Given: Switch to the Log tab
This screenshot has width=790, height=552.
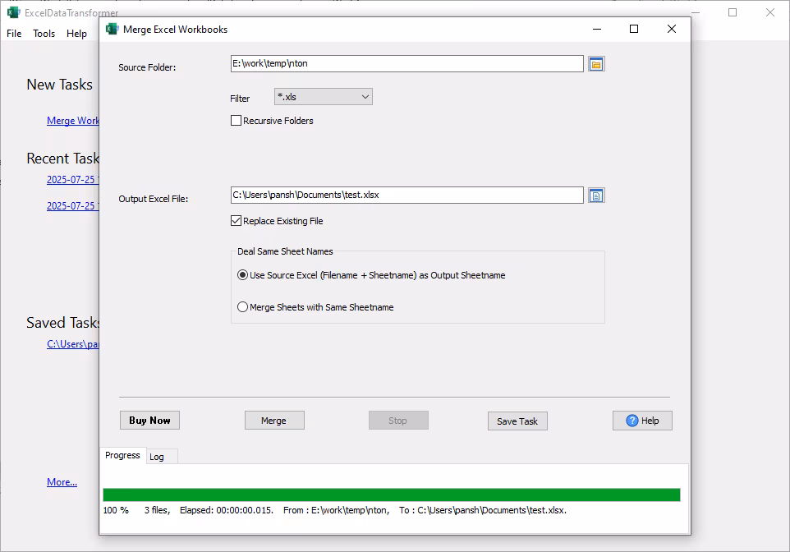Looking at the screenshot, I should pyautogui.click(x=160, y=456).
